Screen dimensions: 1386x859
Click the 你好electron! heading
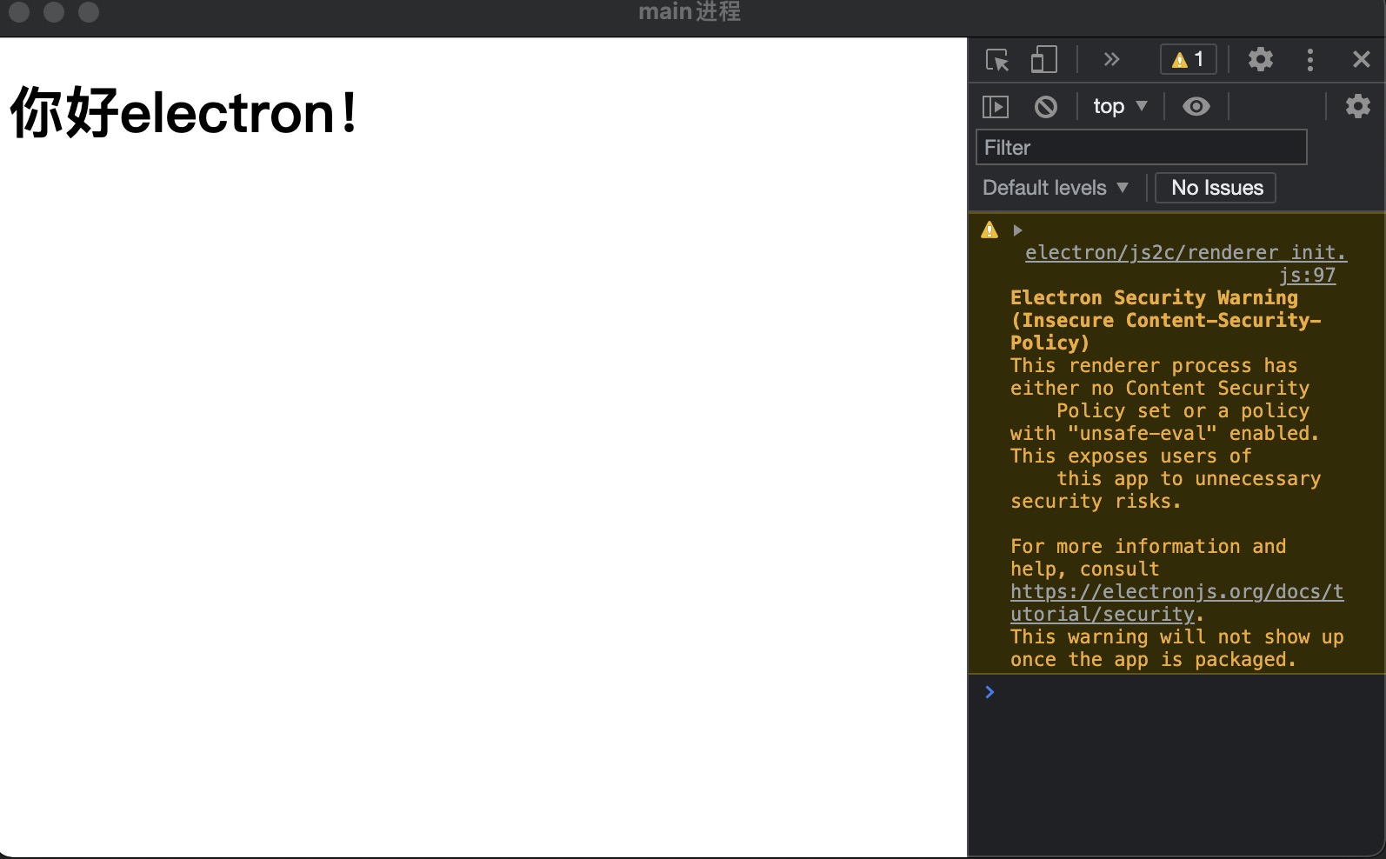[183, 112]
